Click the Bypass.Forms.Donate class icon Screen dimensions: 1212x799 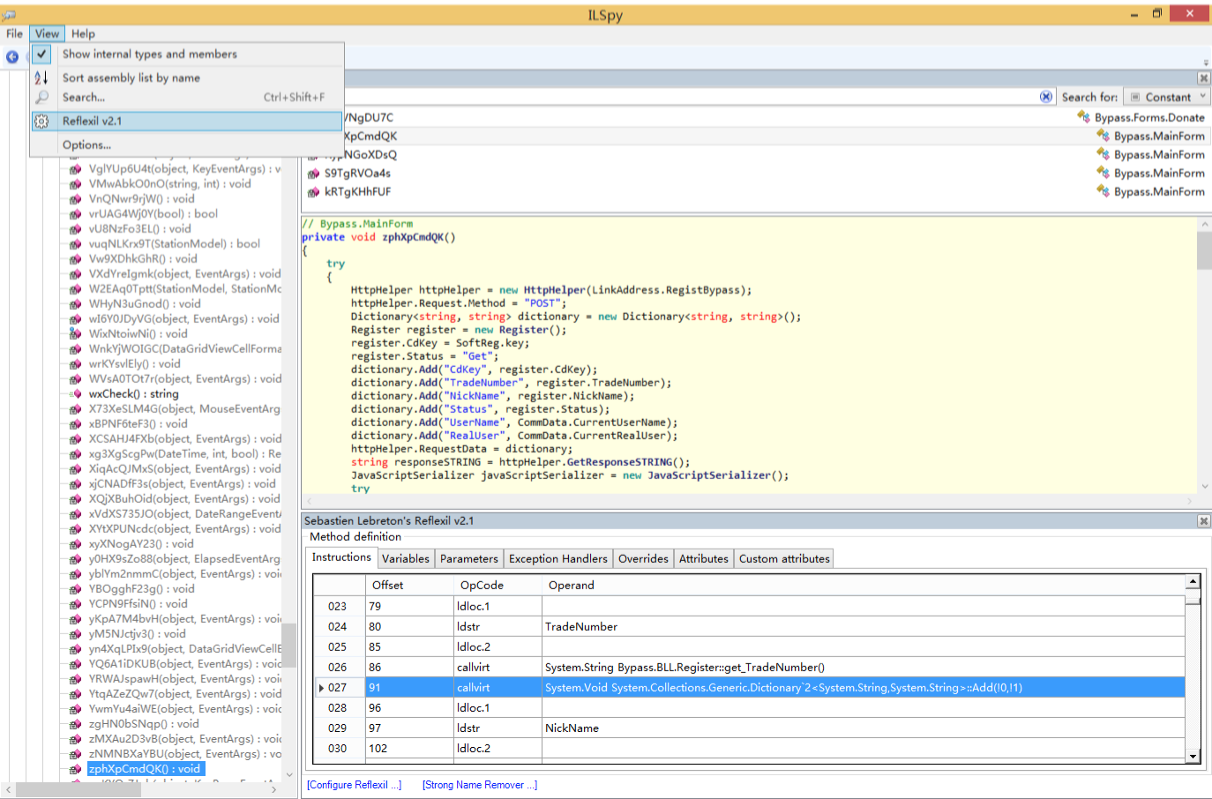(x=1083, y=117)
